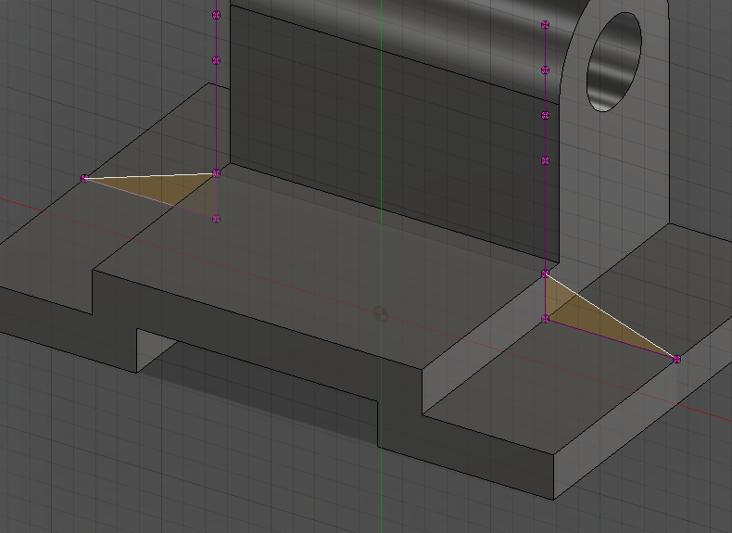The height and width of the screenshot is (533, 732).
Task: Select the white hypotenuse line of right triangle
Action: coord(612,316)
